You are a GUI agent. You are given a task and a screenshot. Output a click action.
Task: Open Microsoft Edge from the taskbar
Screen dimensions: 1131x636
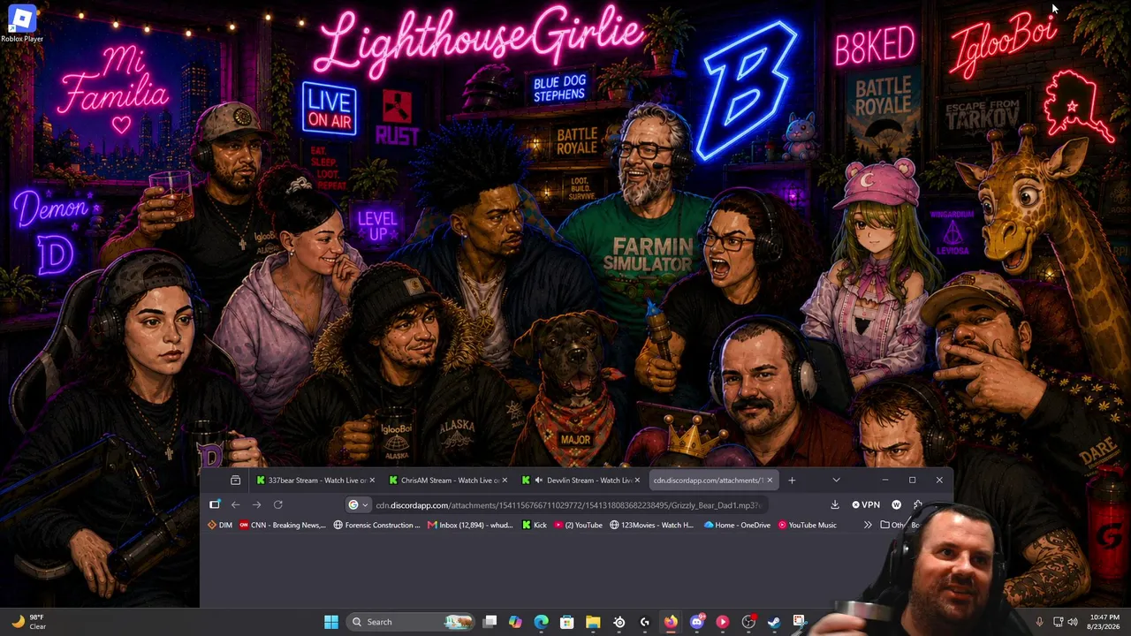pyautogui.click(x=541, y=622)
